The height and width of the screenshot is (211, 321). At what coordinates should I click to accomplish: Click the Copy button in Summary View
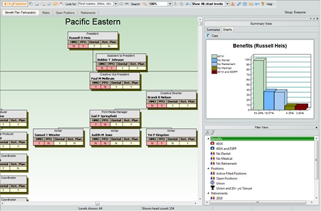click(213, 36)
